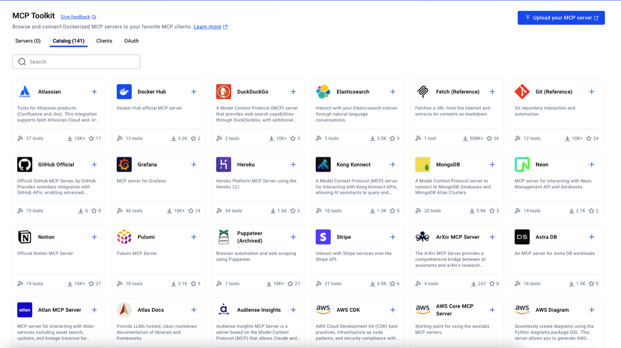Click the Stripe S logo
This screenshot has height=348, width=621.
pos(323,237)
